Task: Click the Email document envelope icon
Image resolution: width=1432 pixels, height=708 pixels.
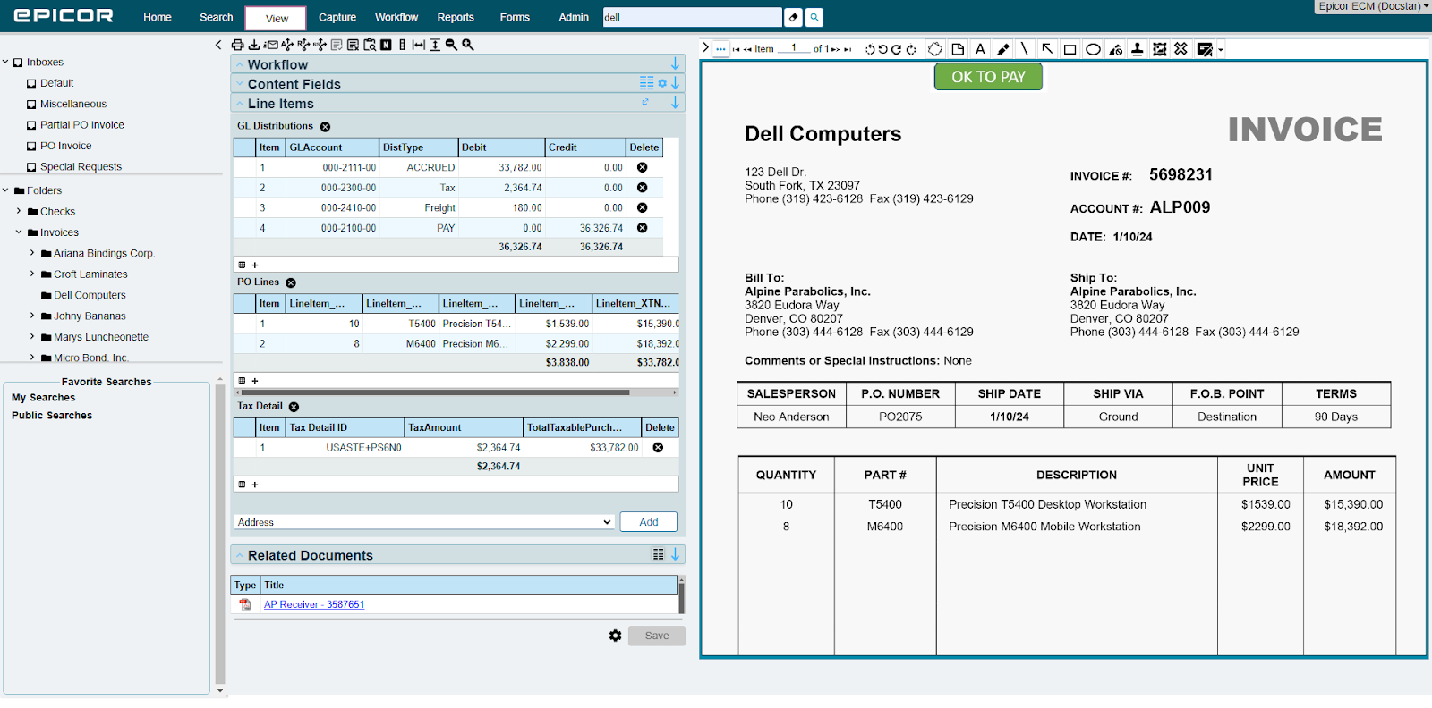Action: [x=271, y=45]
